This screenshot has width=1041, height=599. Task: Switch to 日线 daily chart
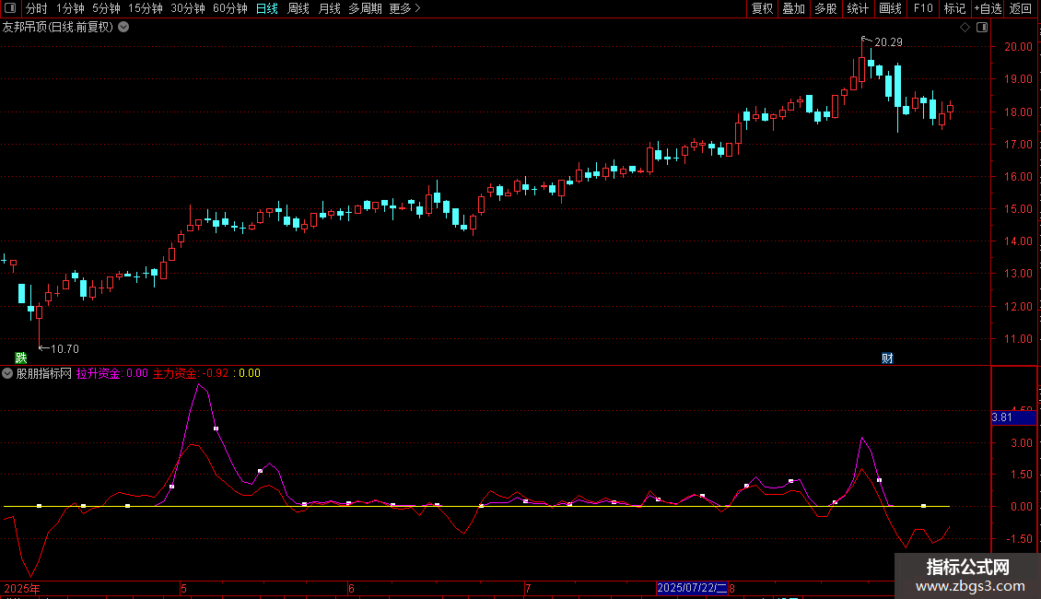point(267,8)
